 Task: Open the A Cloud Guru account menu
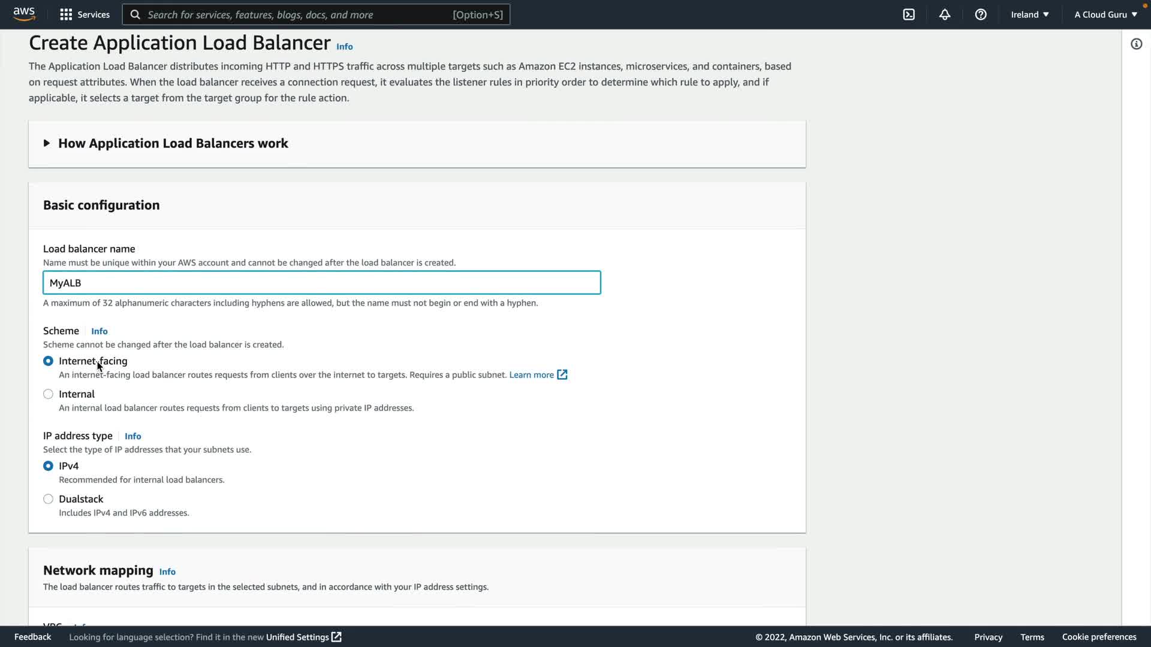coord(1105,14)
